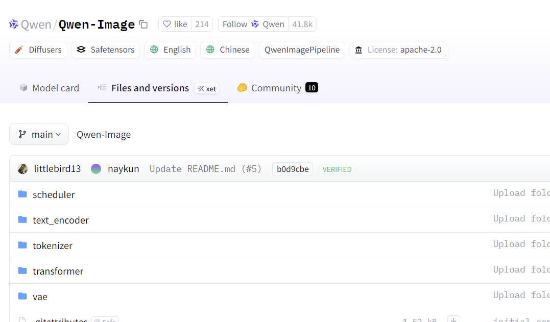The height and width of the screenshot is (322, 550).
Task: Open scheduler row's Upload folder commit
Action: (x=521, y=193)
